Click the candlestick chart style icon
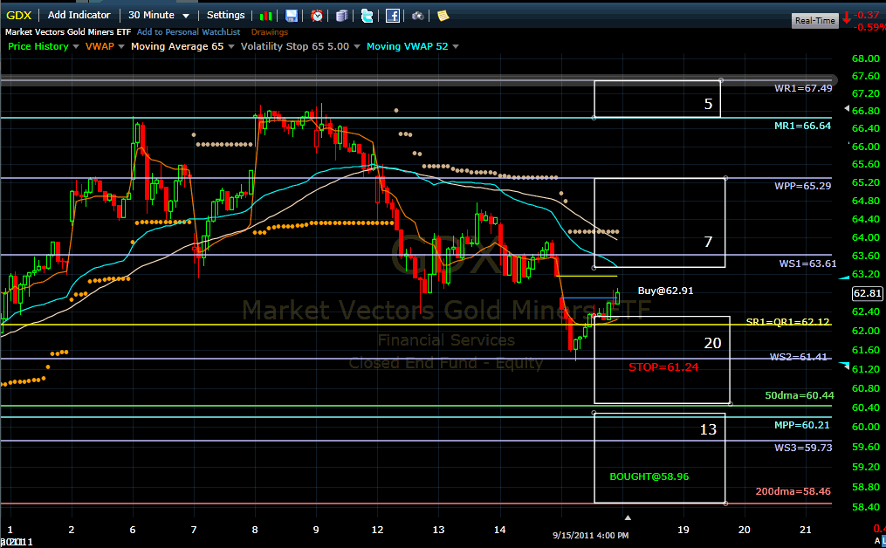The height and width of the screenshot is (548, 886). coord(267,15)
